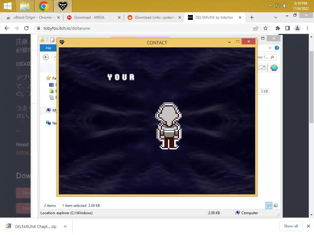The height and width of the screenshot is (235, 314).
Task: Select the DELTARUNE by tobyfox tab
Action: click(x=214, y=17)
